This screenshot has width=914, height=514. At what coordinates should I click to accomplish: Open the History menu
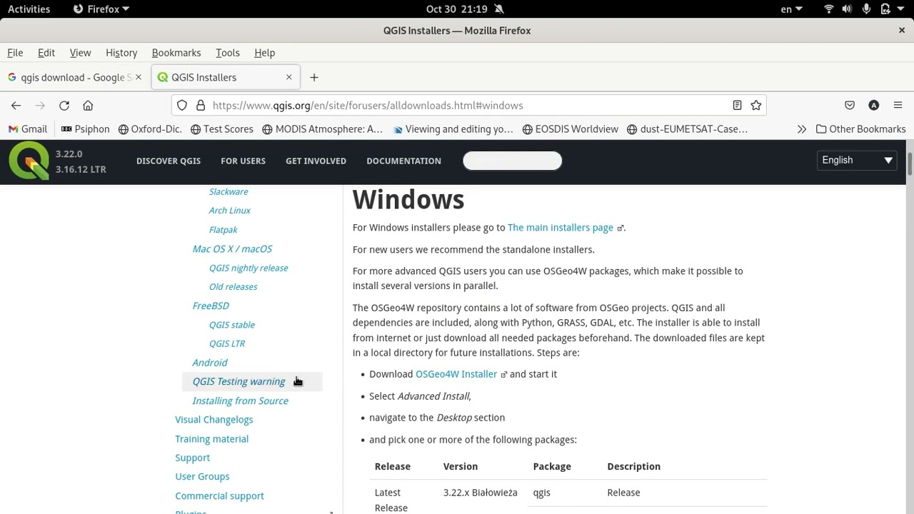coord(121,53)
